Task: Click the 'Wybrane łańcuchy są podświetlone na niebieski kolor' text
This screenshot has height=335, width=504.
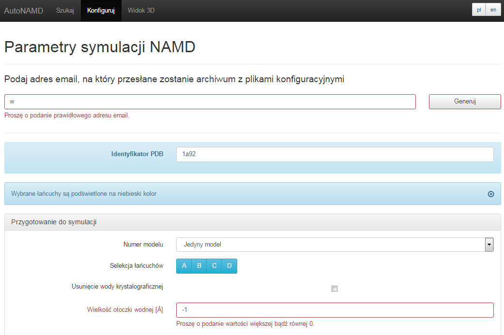Action: (x=84, y=194)
